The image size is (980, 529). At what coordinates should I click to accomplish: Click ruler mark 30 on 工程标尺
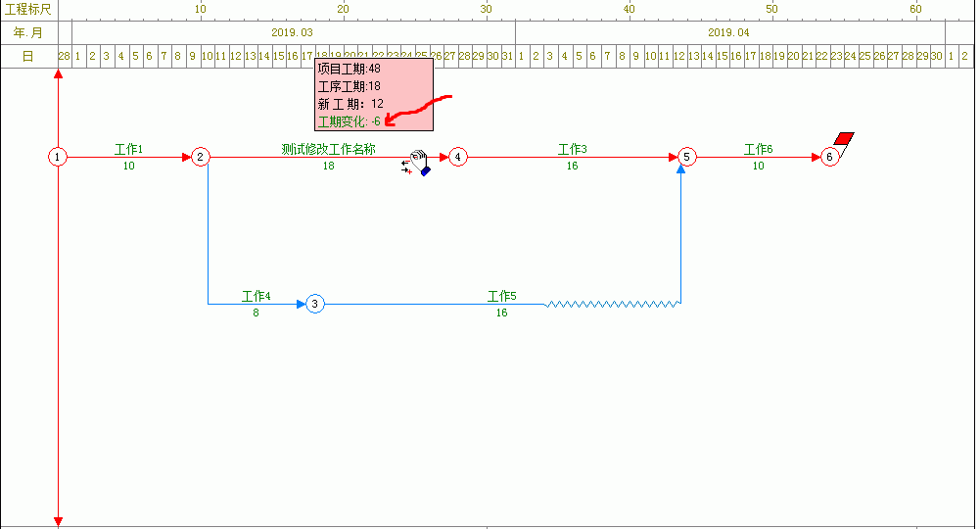pyautogui.click(x=487, y=9)
